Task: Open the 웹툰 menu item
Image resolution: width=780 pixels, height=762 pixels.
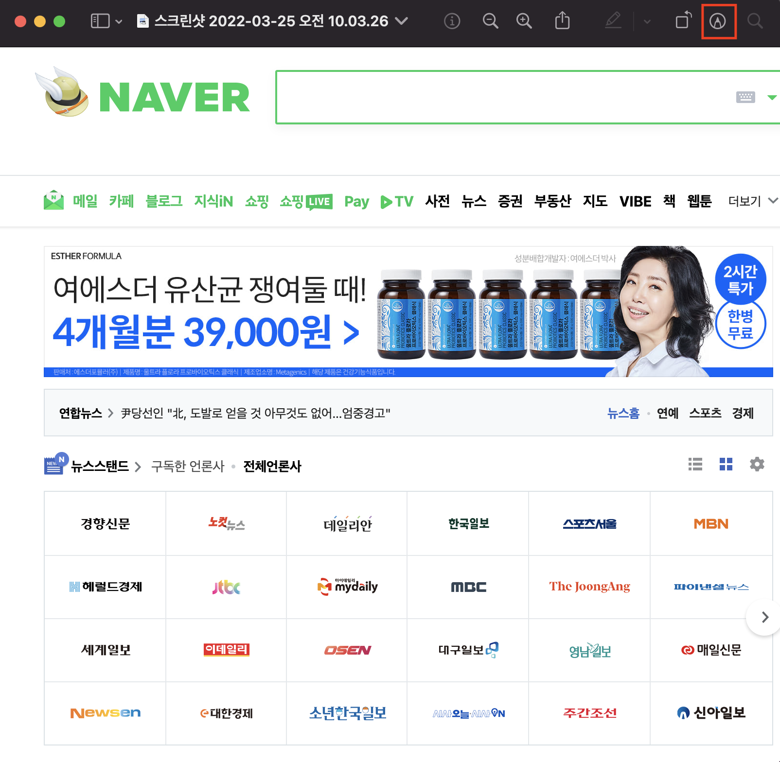Action: (x=699, y=201)
